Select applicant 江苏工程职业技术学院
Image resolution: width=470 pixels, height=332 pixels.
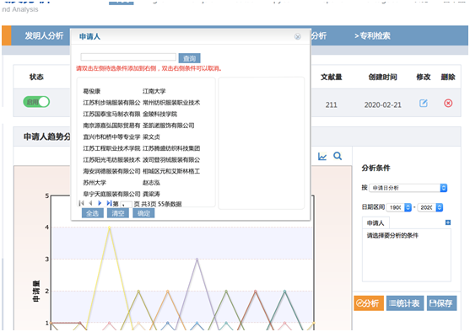click(111, 148)
